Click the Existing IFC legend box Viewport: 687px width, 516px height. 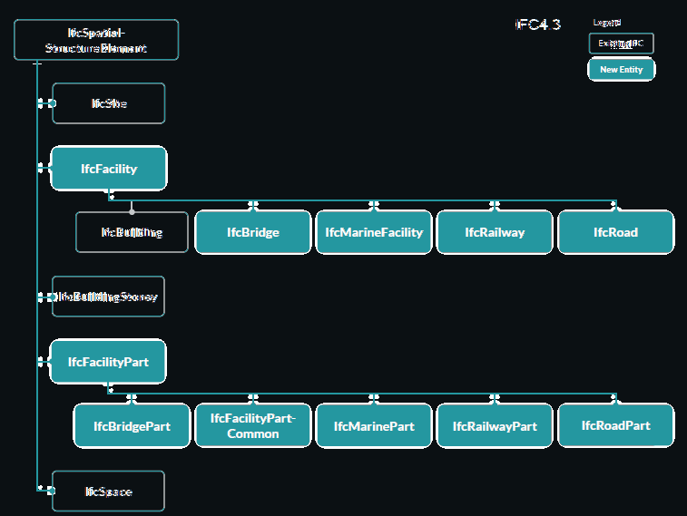(x=622, y=44)
